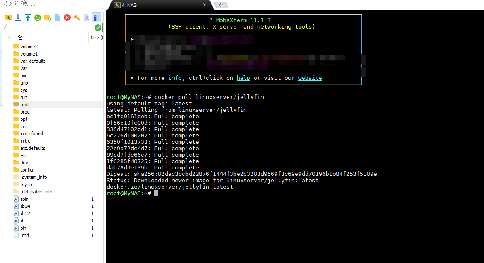Screen dimensions: 484x263
Task: Click the red delete icon
Action: pyautogui.click(x=67, y=18)
